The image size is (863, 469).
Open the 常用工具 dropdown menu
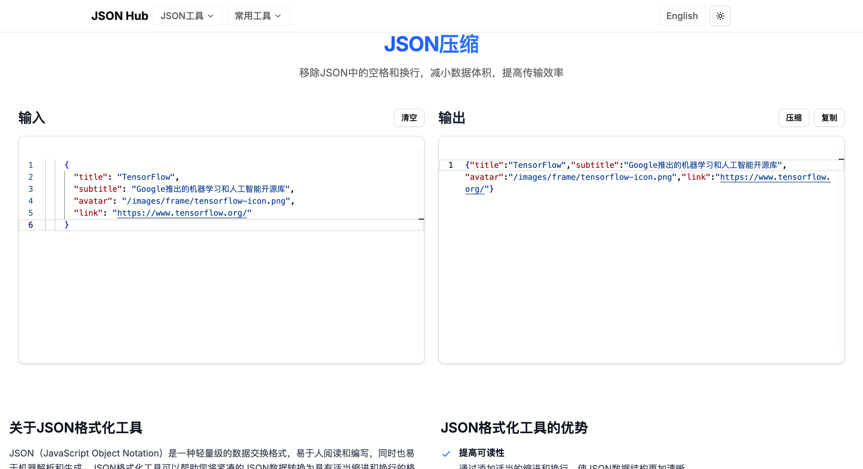coord(258,16)
